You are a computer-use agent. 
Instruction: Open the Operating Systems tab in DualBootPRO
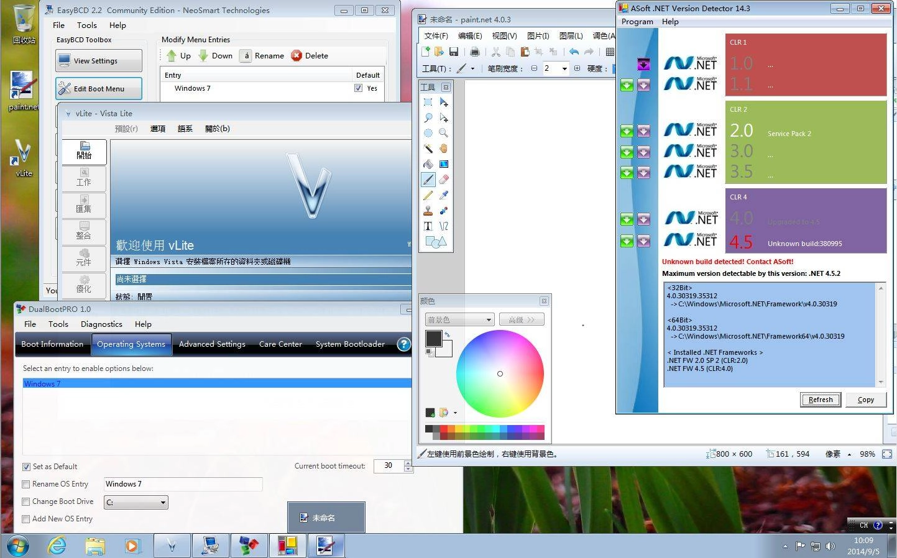pyautogui.click(x=131, y=344)
